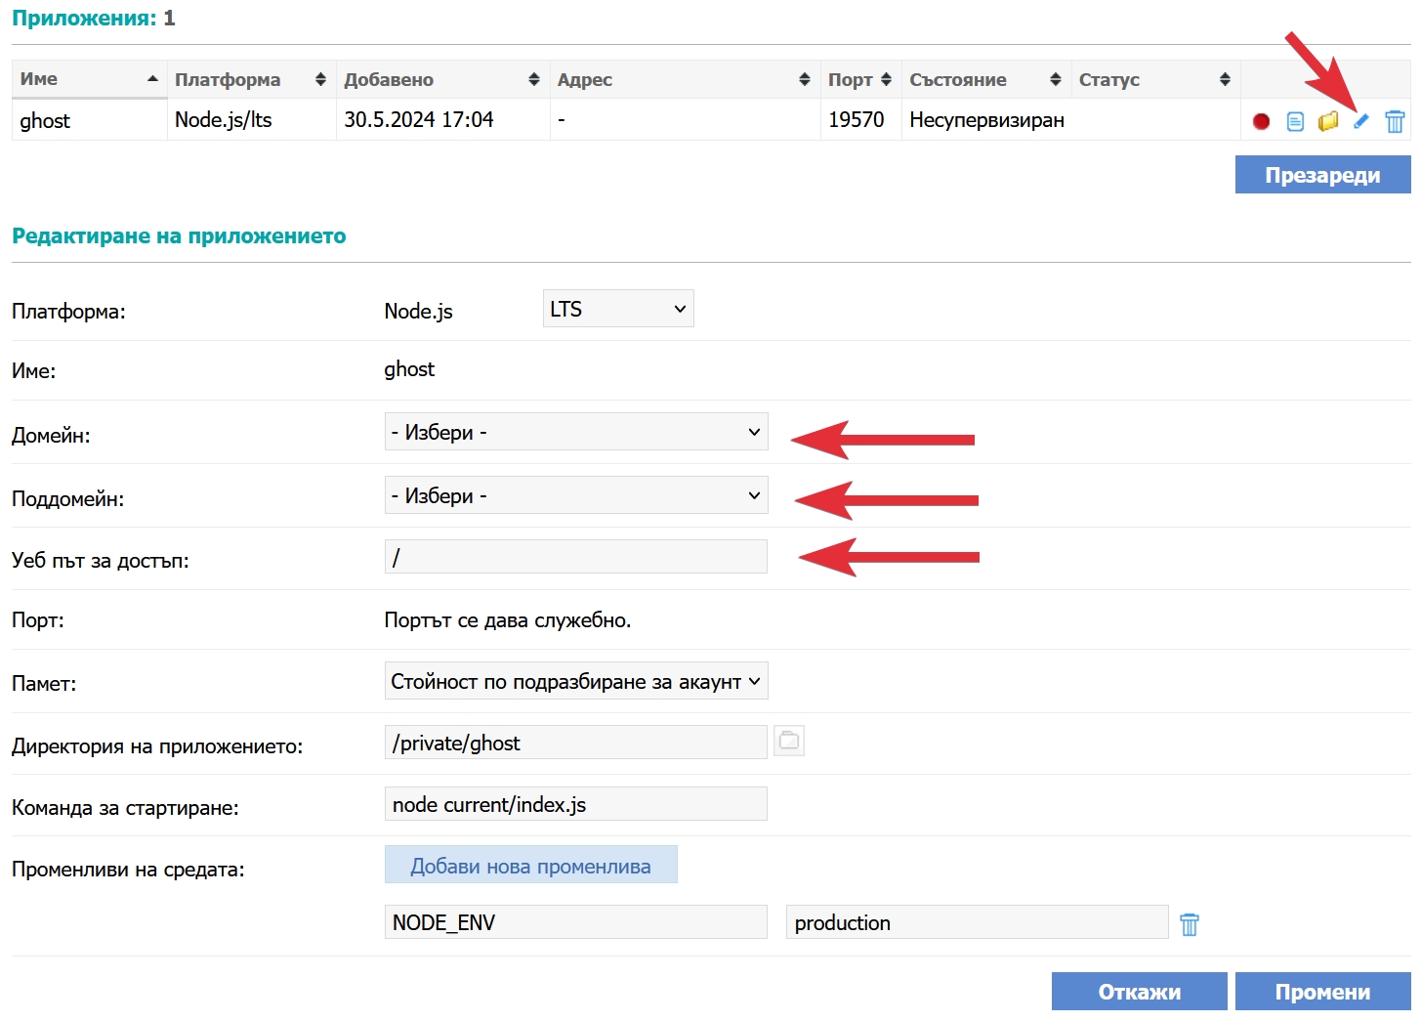
Task: Focus the start command field node current/index.js
Action: [576, 804]
